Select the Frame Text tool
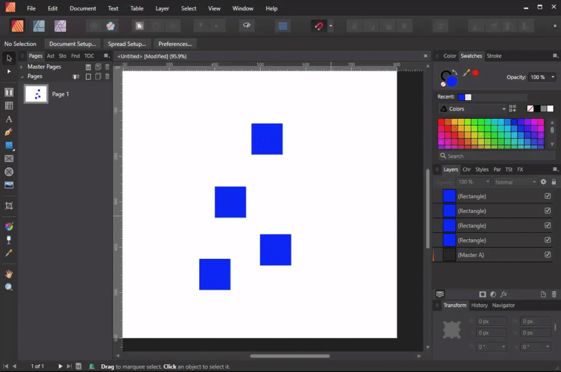This screenshot has height=372, width=561. coord(9,92)
